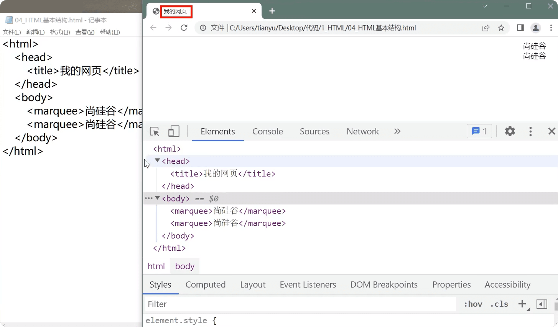
Task: Open browser side panel icon
Action: (520, 28)
